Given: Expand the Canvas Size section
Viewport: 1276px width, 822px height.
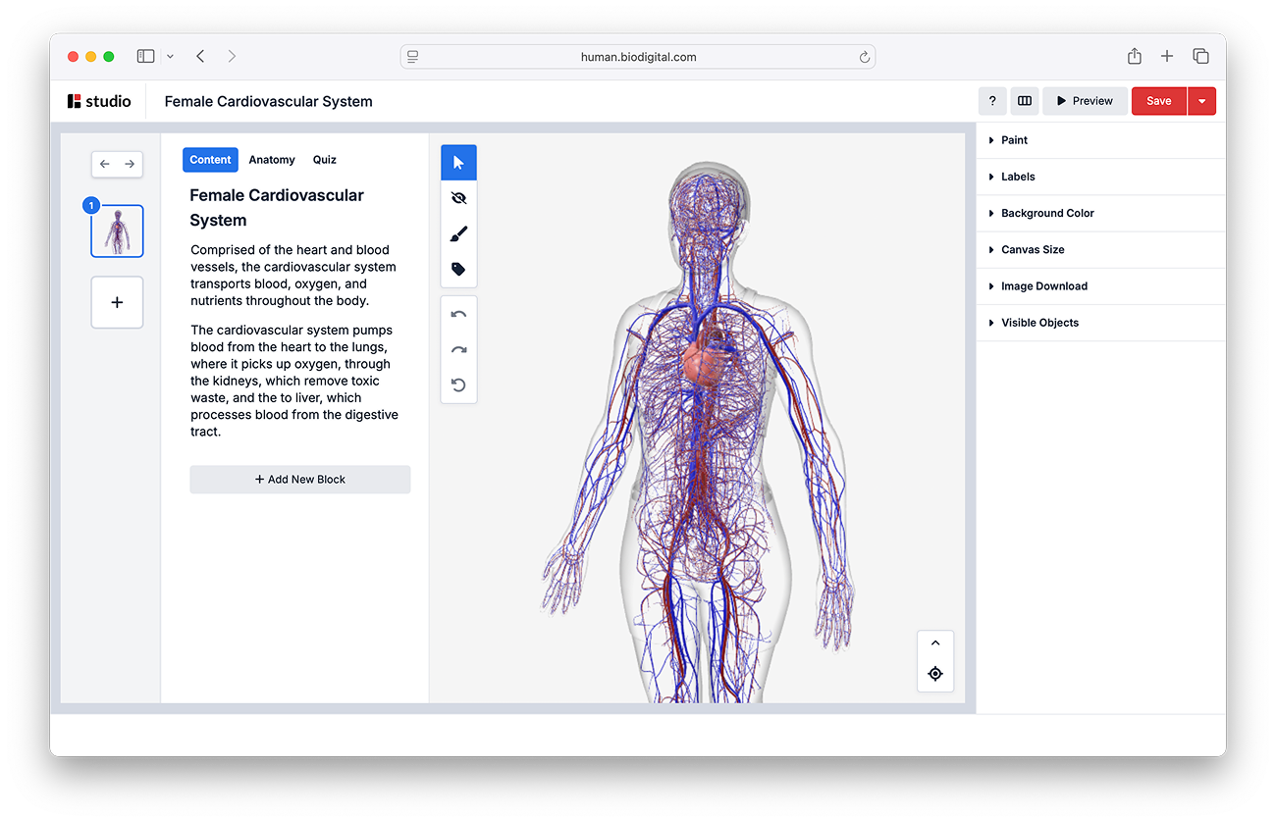Looking at the screenshot, I should [1101, 250].
